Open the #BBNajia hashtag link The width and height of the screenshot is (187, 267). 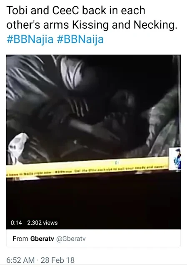(x=30, y=39)
